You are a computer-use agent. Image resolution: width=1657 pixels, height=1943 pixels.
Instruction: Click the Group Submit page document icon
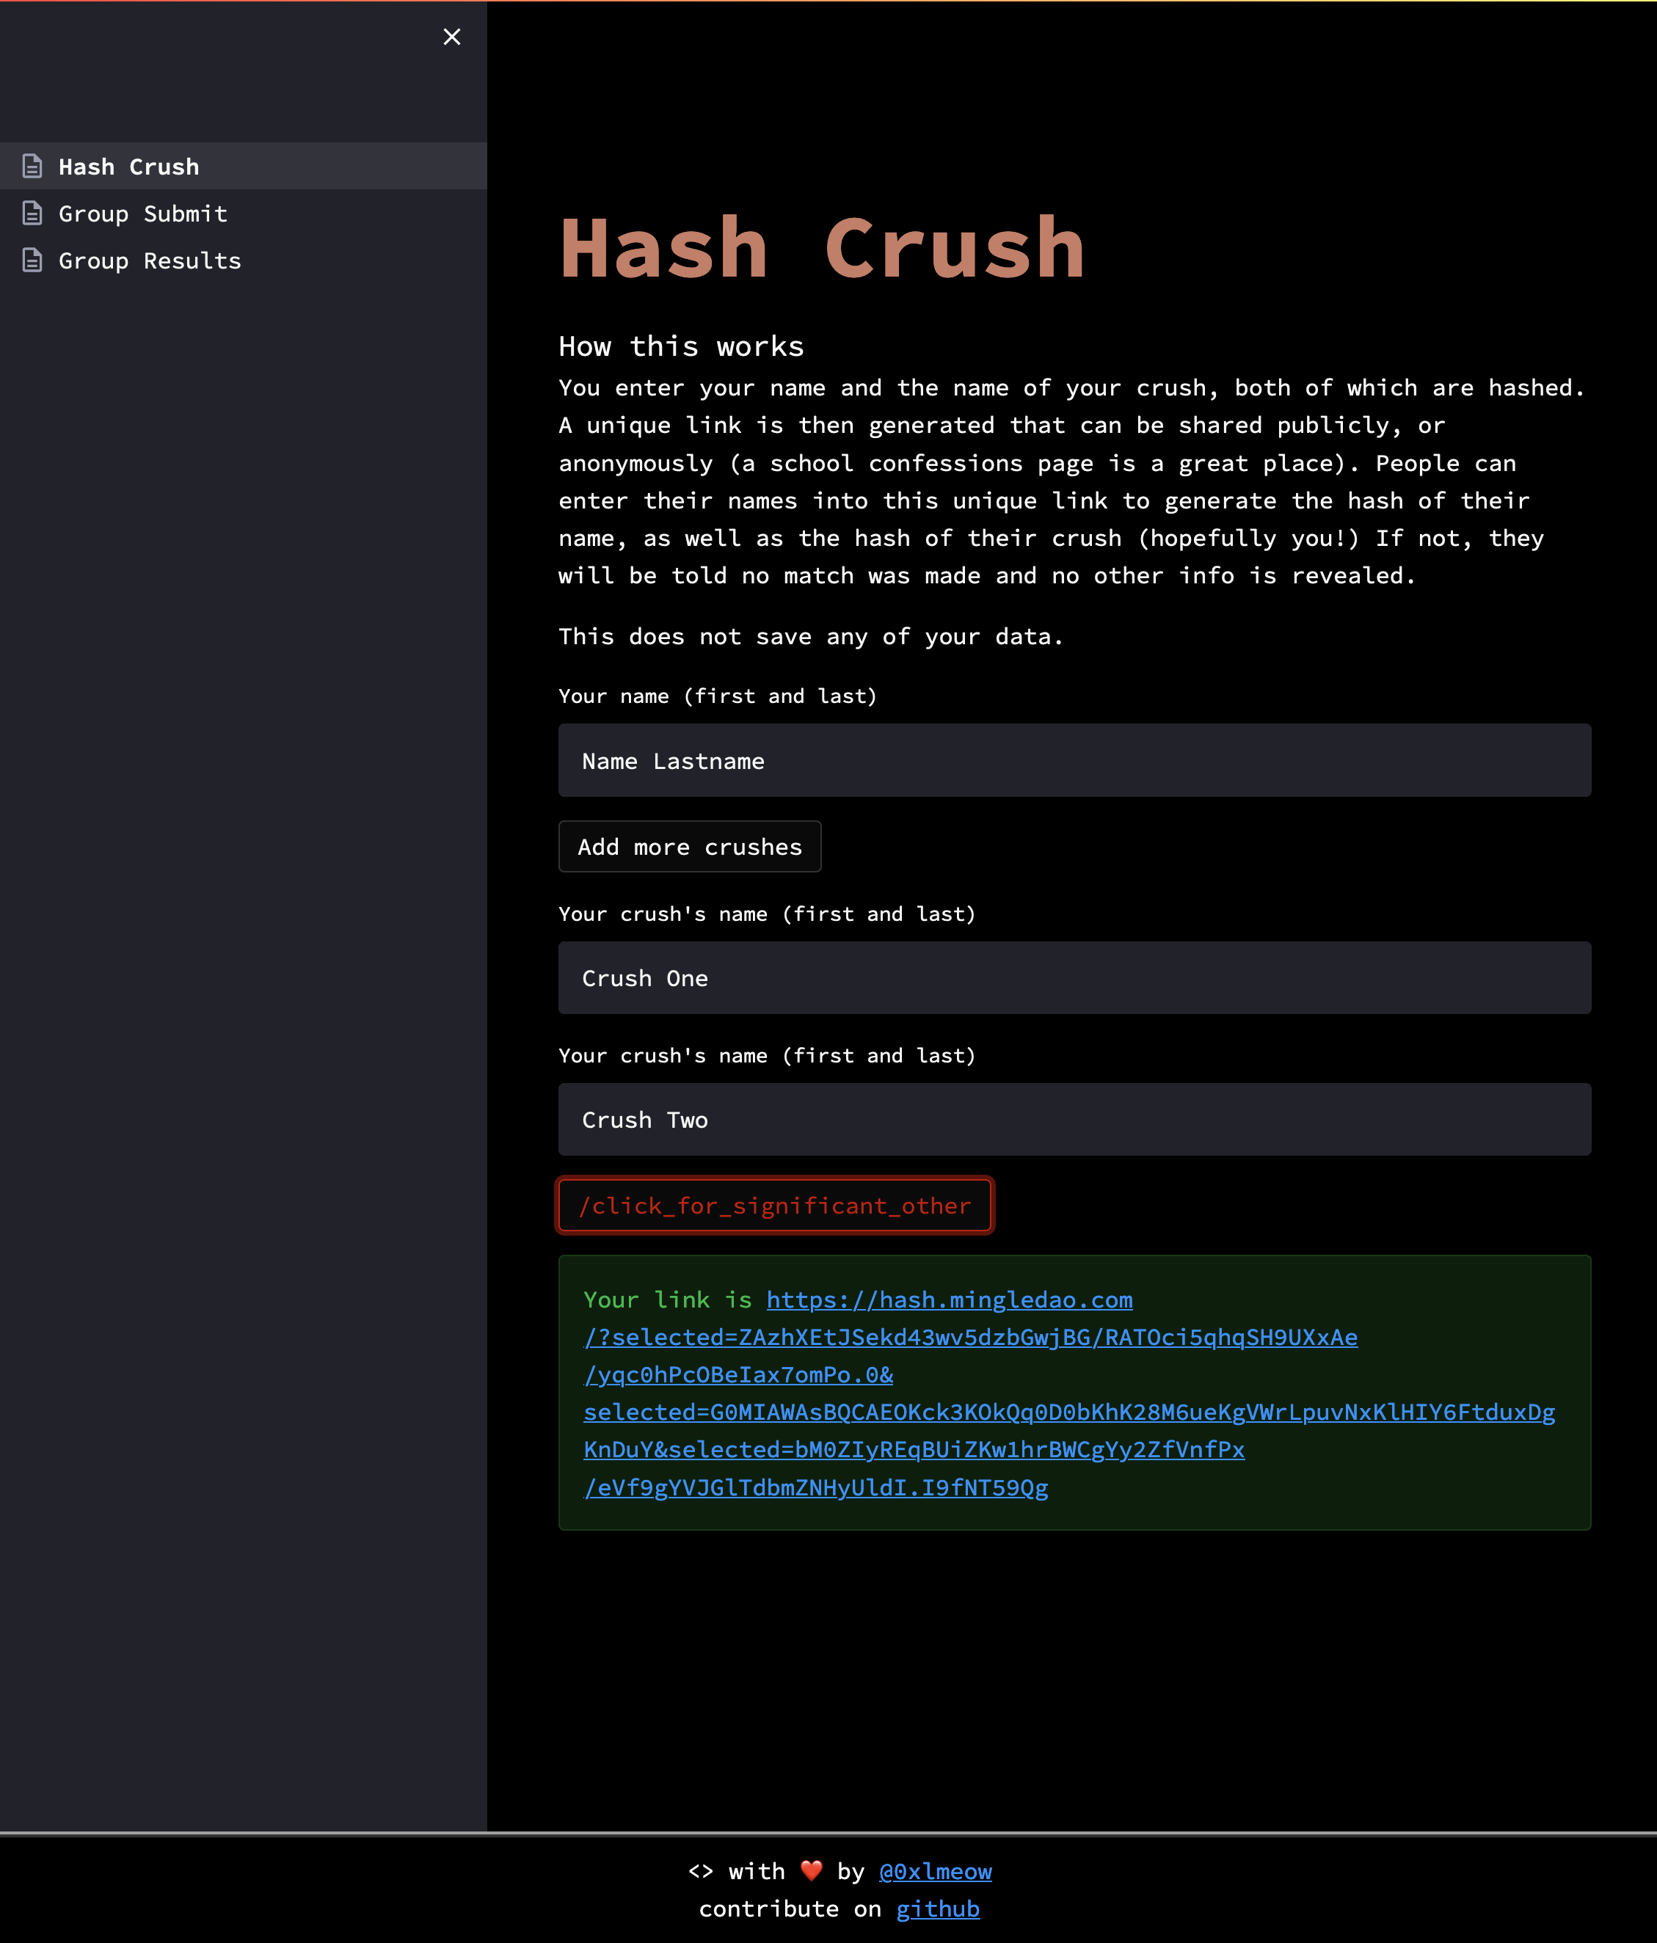pos(33,213)
